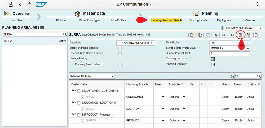This screenshot has height=128, width=265.
Task: Switch to the Attributes tab
Action: pos(61,20)
